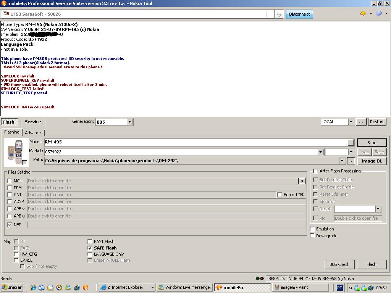Enable the ADSP file checkbox

(10, 201)
